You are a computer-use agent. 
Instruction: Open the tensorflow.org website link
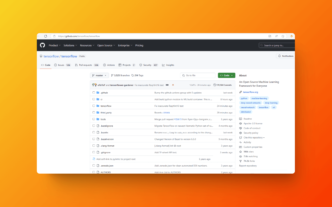[x=250, y=92]
